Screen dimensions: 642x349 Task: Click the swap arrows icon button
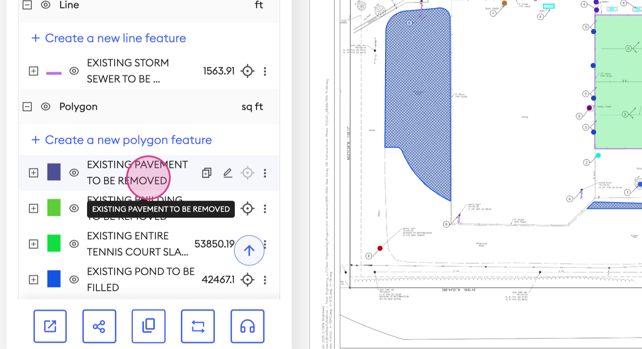tap(198, 326)
